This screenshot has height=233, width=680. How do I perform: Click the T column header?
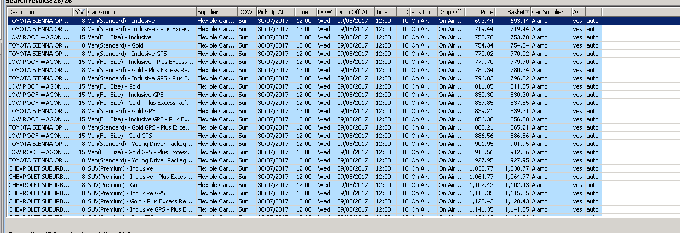point(593,12)
